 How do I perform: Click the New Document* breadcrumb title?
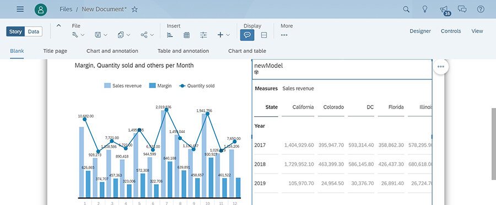(x=104, y=9)
